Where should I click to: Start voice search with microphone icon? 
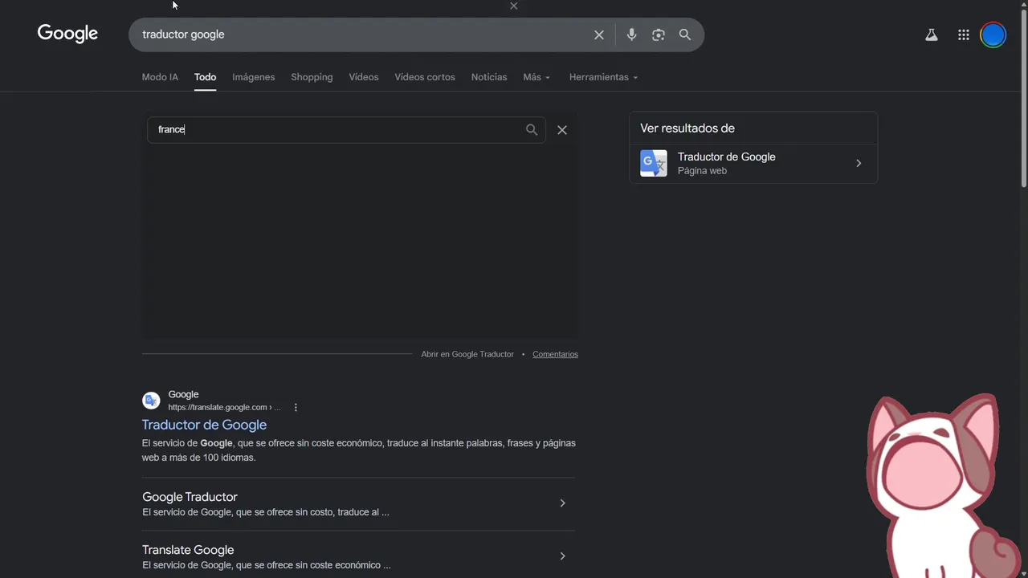[x=631, y=35]
